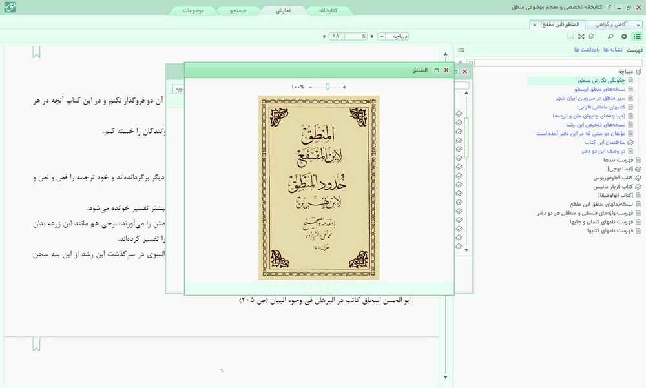Zoom out with the minus icon in المنطق window

[310, 87]
